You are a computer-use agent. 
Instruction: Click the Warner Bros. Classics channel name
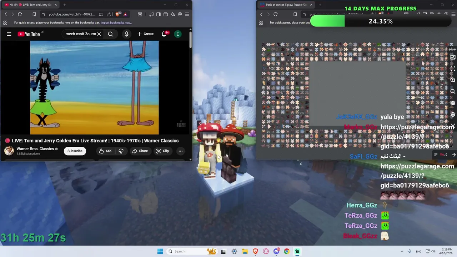[x=35, y=149]
